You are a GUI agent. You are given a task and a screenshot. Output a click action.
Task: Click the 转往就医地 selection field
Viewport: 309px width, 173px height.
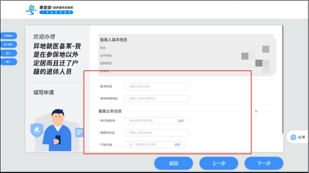click(156, 121)
